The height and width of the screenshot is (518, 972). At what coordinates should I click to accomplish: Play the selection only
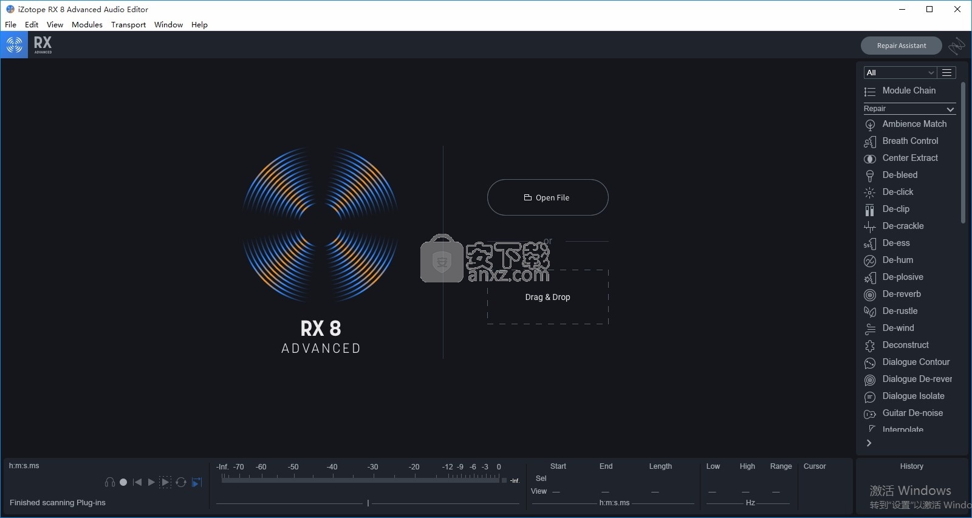click(165, 482)
